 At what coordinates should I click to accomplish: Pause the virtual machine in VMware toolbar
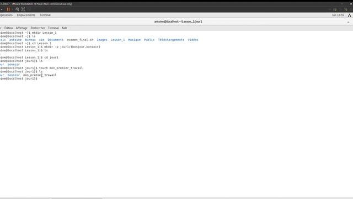pyautogui.click(x=8, y=9)
